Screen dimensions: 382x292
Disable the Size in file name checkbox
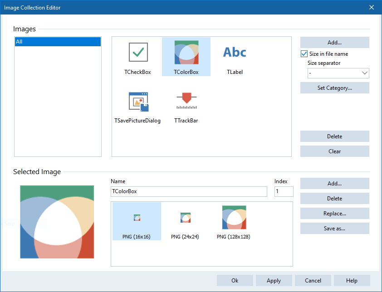[x=304, y=54]
